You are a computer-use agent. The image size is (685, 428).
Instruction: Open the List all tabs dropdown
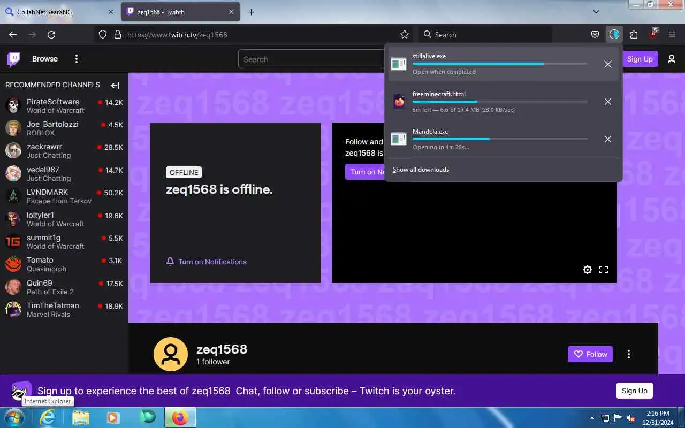(x=596, y=11)
